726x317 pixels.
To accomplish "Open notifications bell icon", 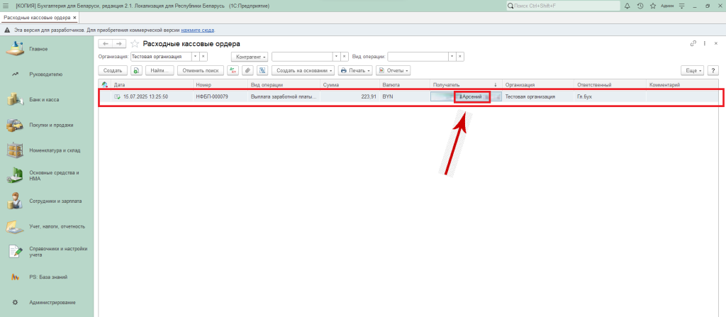I will pyautogui.click(x=627, y=6).
